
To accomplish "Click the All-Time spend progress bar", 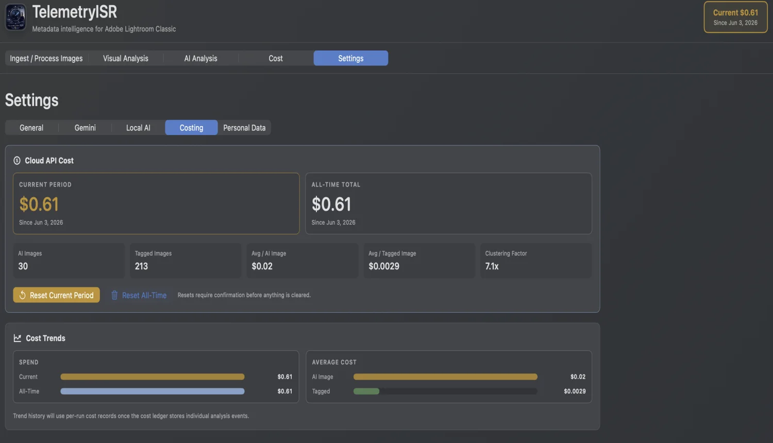I will 153,391.
